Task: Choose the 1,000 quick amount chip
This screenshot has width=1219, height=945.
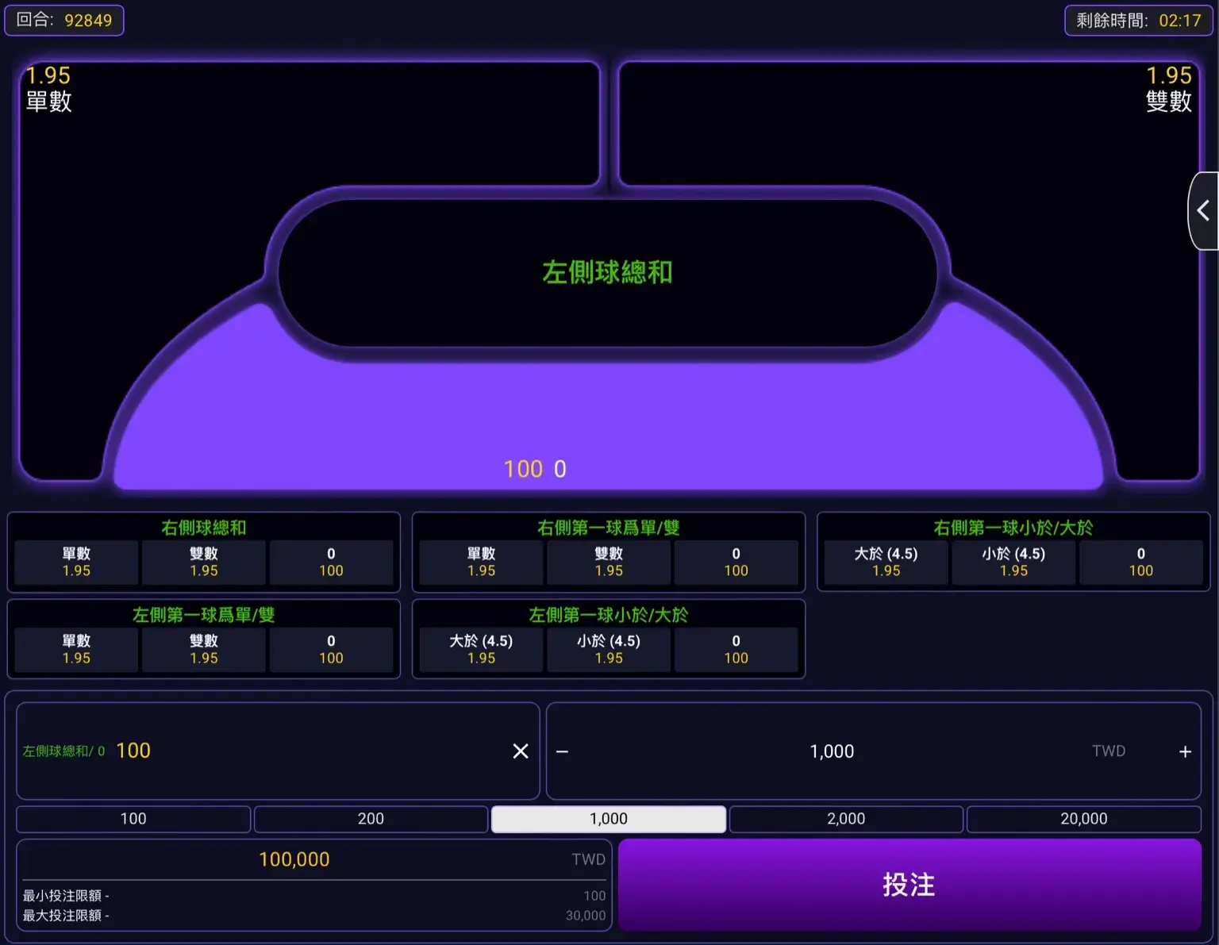Action: tap(609, 819)
